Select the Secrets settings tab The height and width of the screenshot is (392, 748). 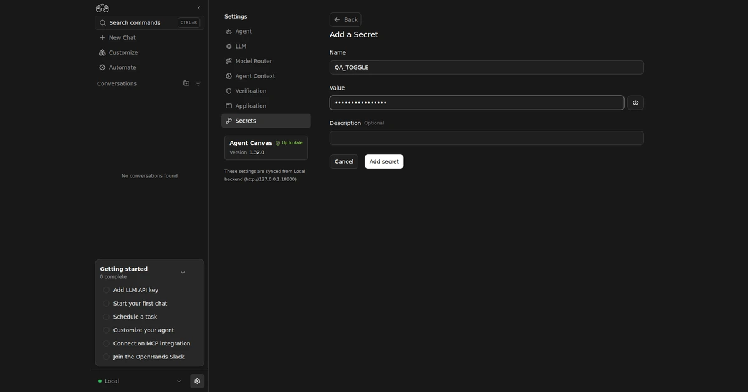(266, 121)
